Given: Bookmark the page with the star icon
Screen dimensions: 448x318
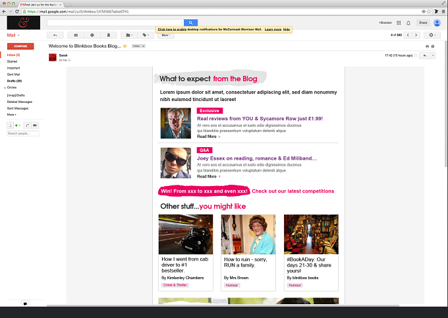Looking at the screenshot, I should (x=429, y=11).
